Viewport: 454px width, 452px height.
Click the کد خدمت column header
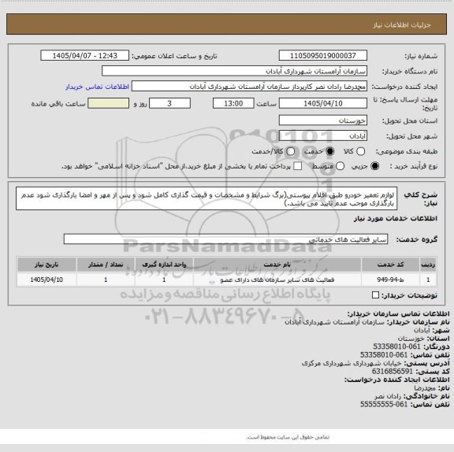390,265
